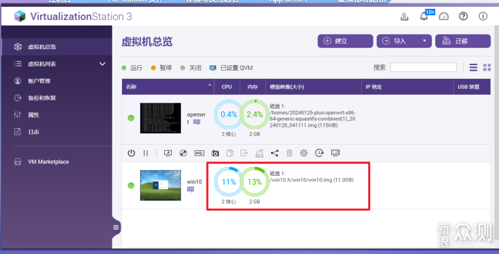Open the win10 desktop thumbnail
This screenshot has width=499, height=254.
click(x=160, y=185)
